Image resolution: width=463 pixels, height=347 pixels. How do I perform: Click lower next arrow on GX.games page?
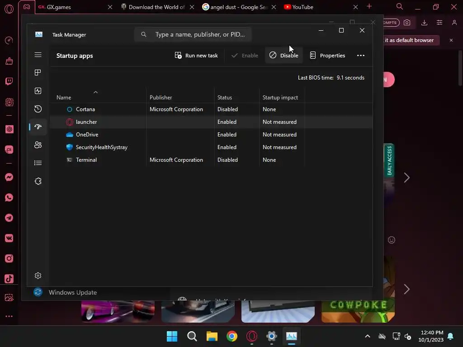[x=406, y=289]
